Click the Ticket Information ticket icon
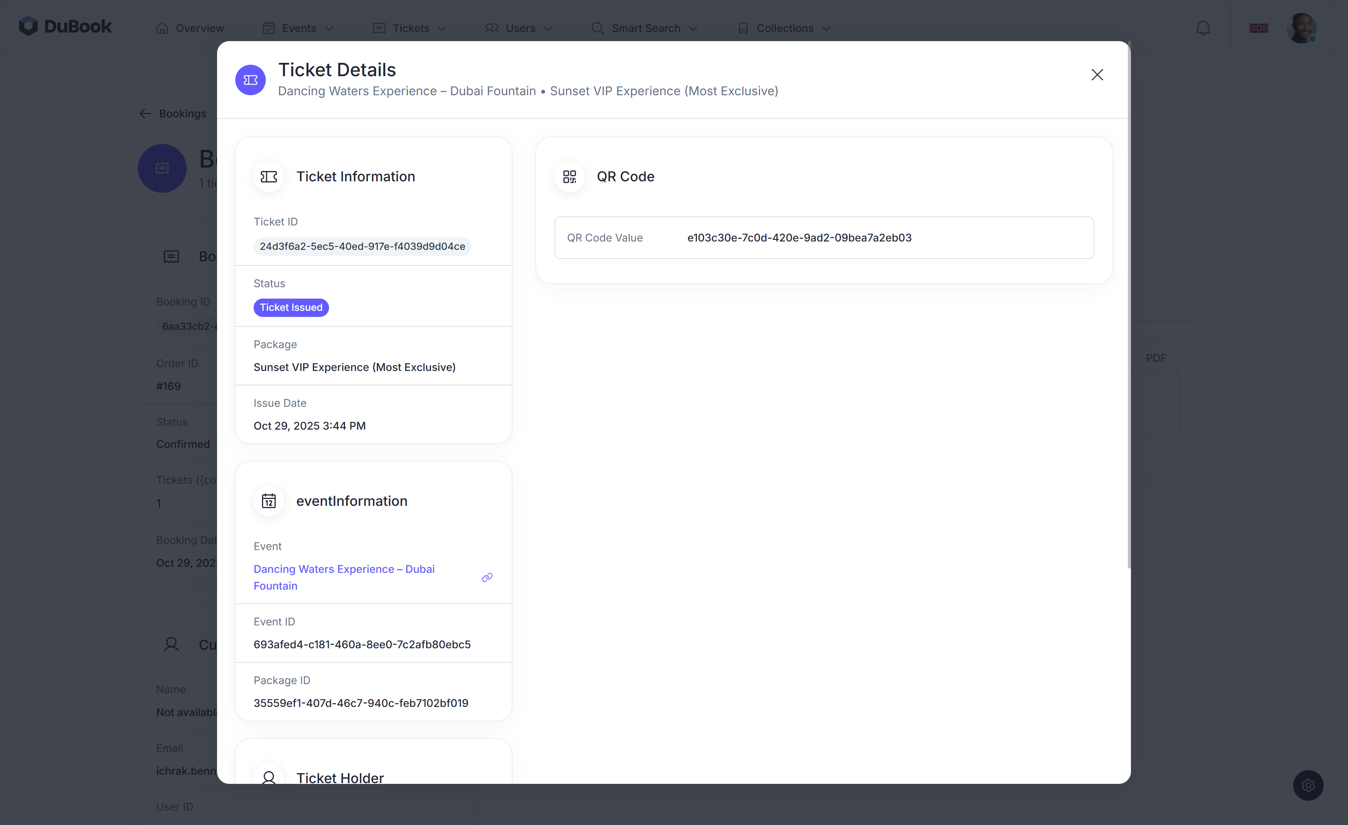 tap(268, 177)
